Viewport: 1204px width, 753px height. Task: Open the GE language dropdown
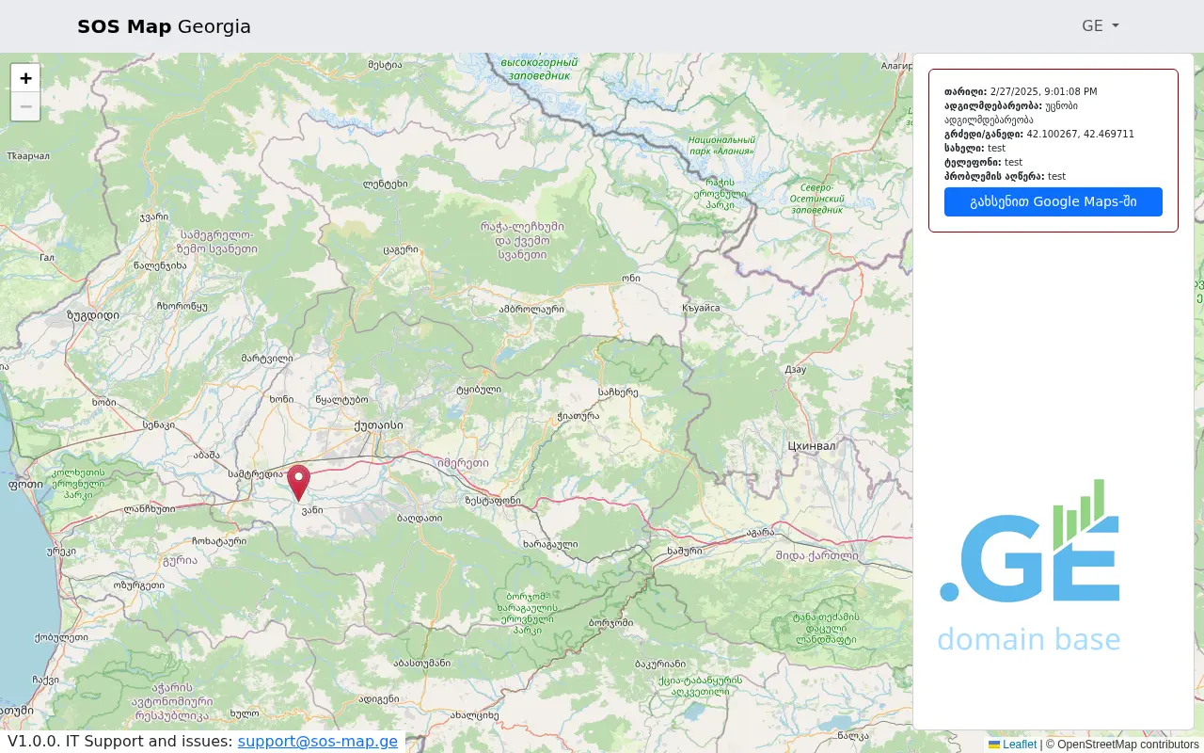[x=1100, y=26]
